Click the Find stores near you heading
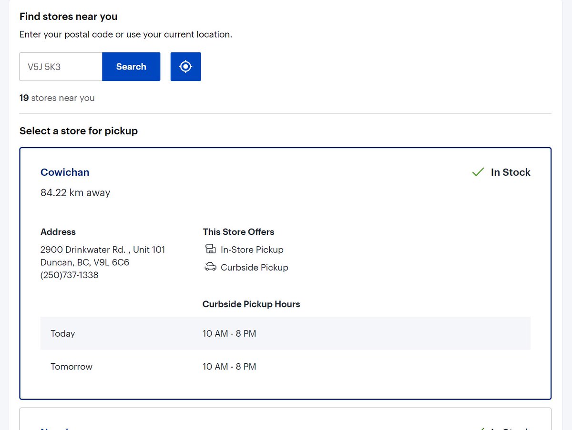 coord(69,17)
